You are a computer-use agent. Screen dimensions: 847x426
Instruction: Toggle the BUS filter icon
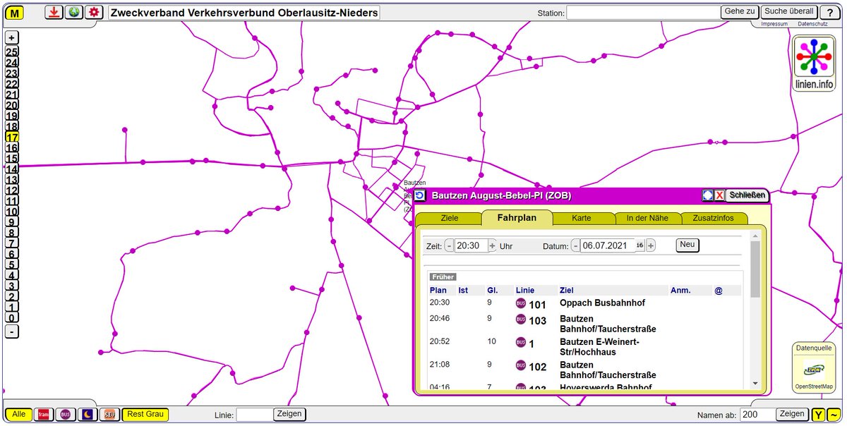click(65, 415)
